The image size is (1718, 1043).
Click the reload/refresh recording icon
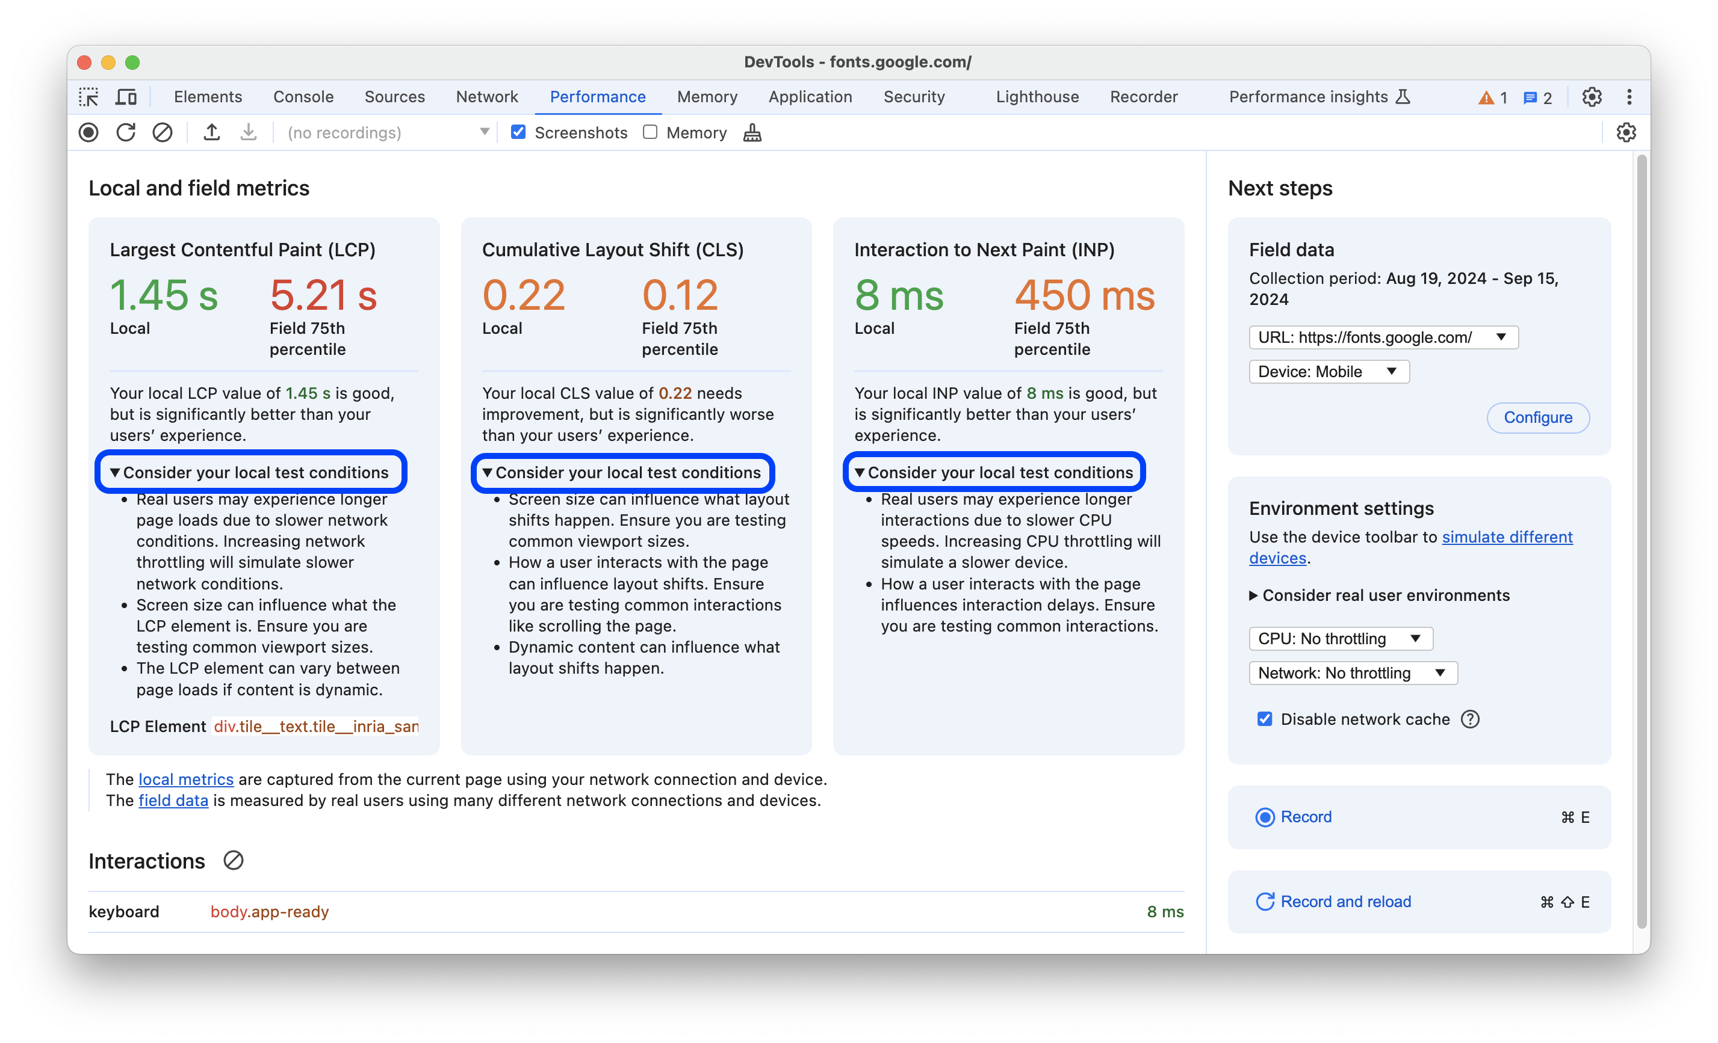click(x=125, y=132)
